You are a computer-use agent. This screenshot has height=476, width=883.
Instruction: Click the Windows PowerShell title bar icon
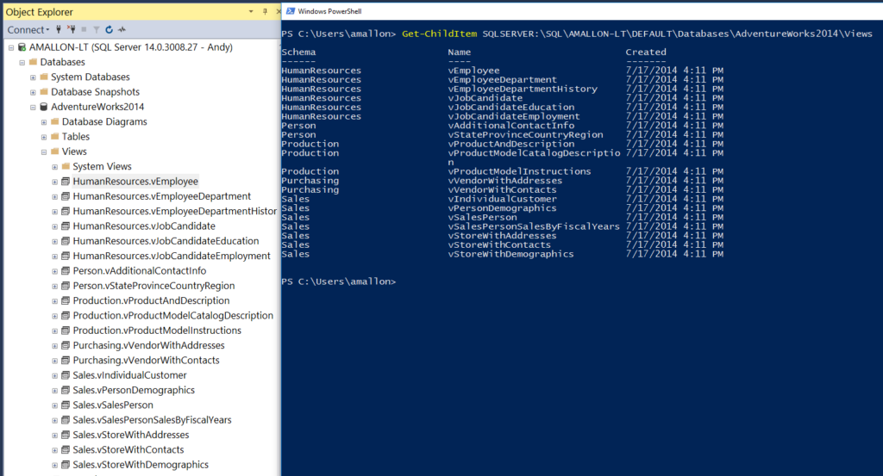click(x=291, y=11)
